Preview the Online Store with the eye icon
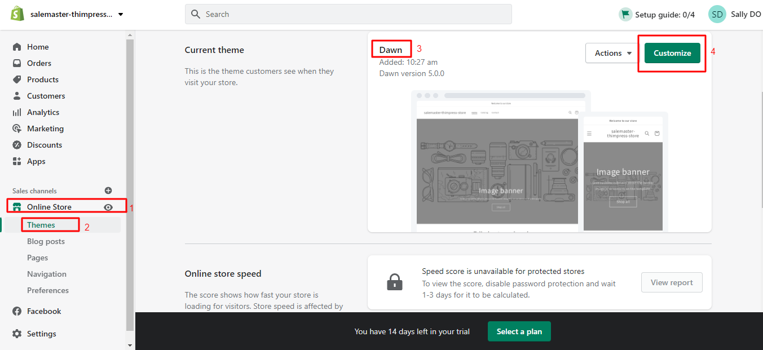 point(108,207)
